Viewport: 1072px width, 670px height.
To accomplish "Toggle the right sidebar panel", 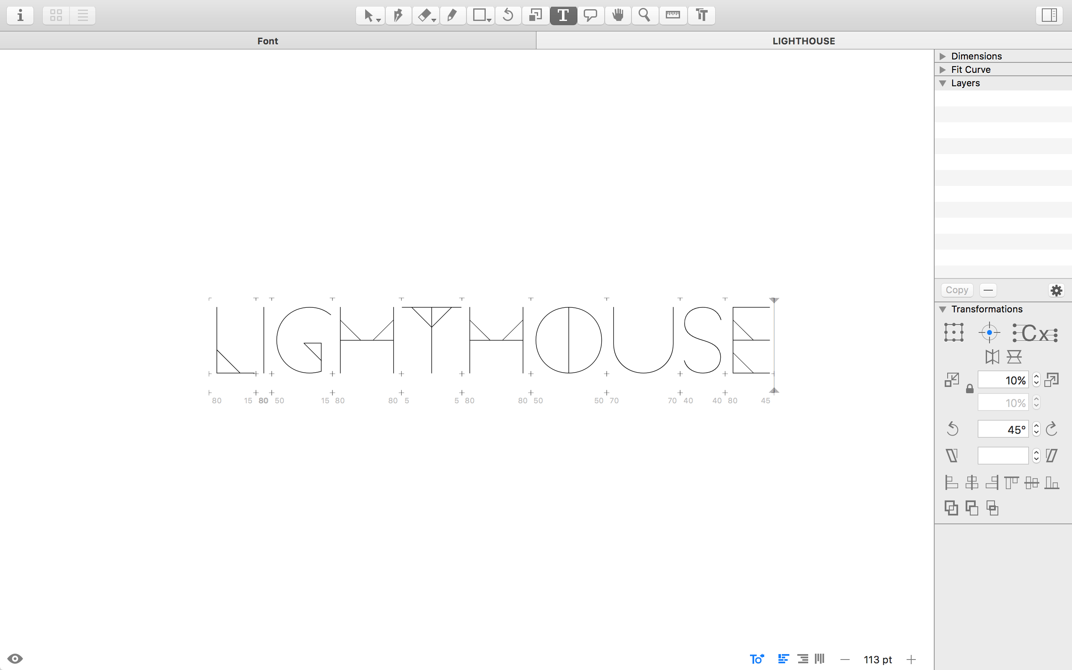I will coord(1049,15).
